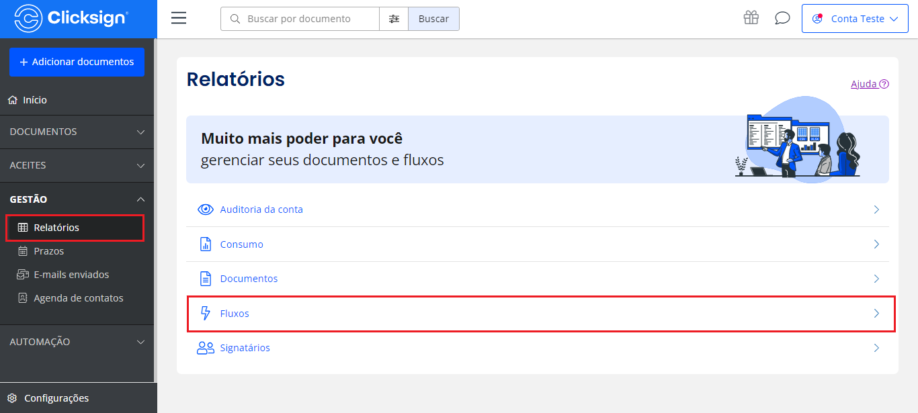
Task: Open the search filter options icon
Action: click(x=394, y=19)
